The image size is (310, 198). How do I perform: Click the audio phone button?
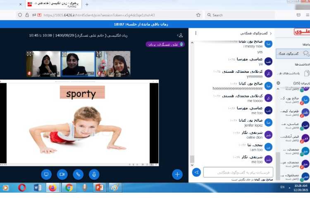pos(79,174)
